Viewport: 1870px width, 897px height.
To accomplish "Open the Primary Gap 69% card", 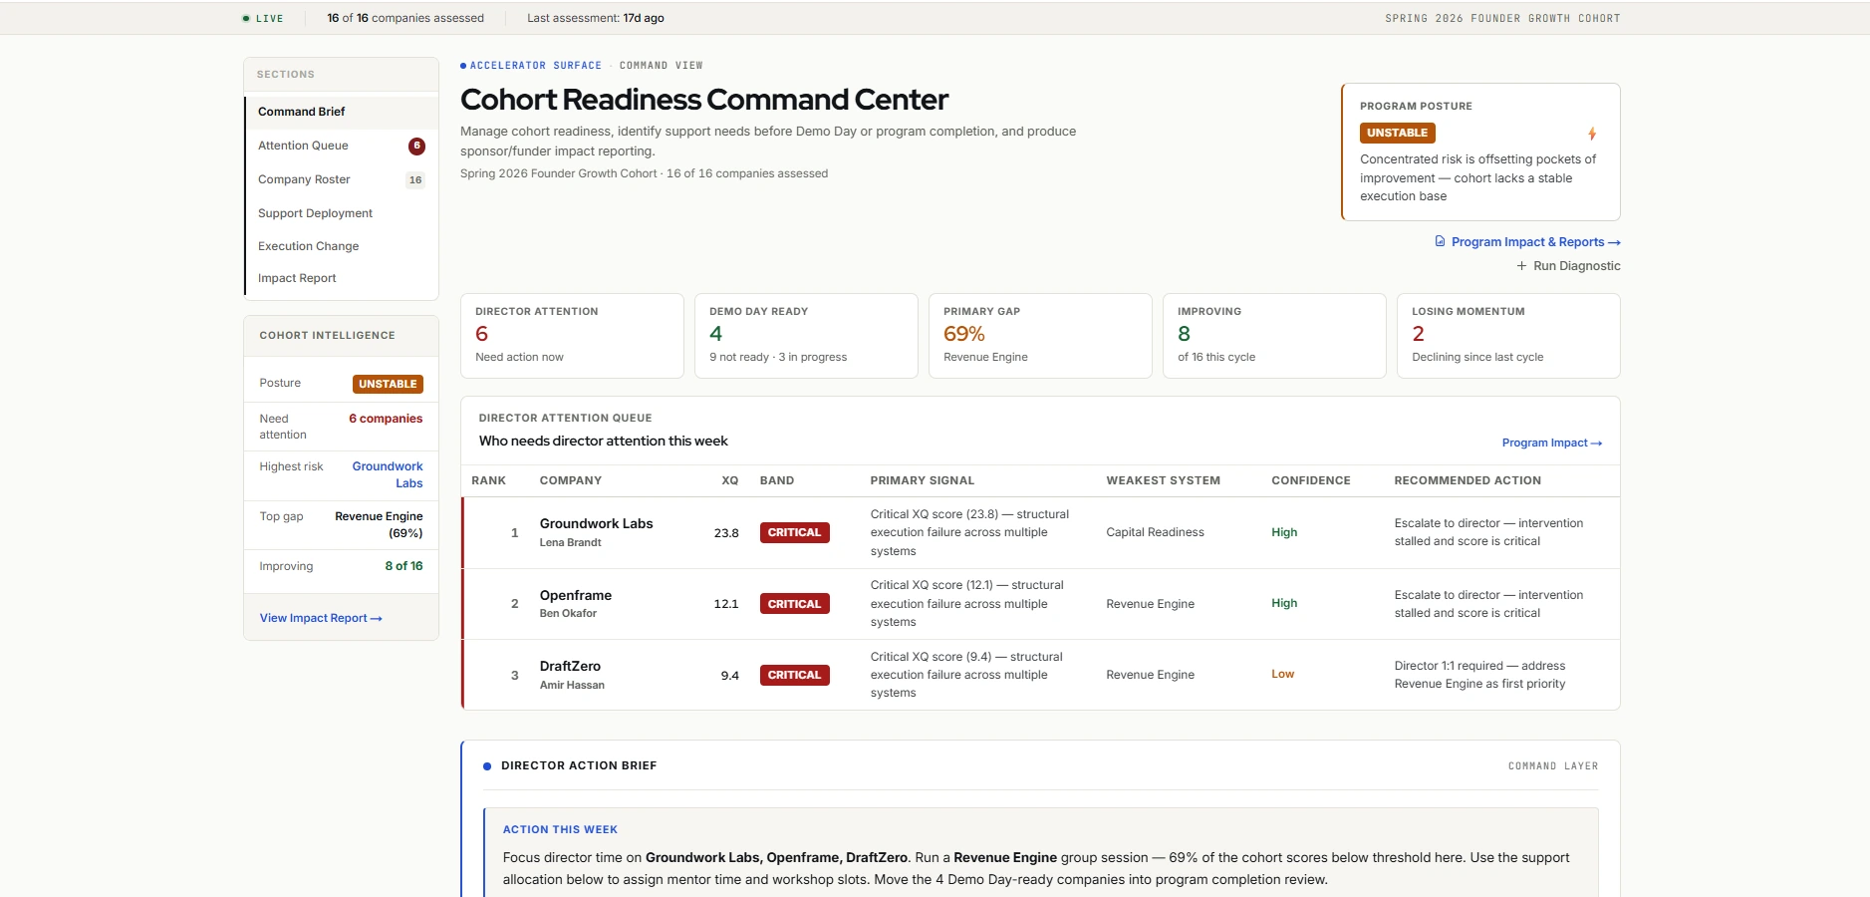I will (x=1040, y=336).
